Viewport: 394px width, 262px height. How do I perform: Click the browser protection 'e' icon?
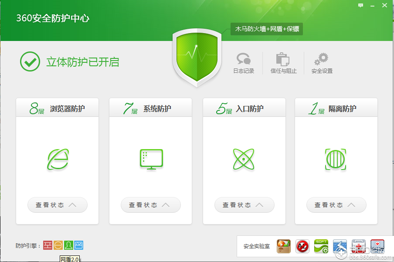pyautogui.click(x=57, y=160)
